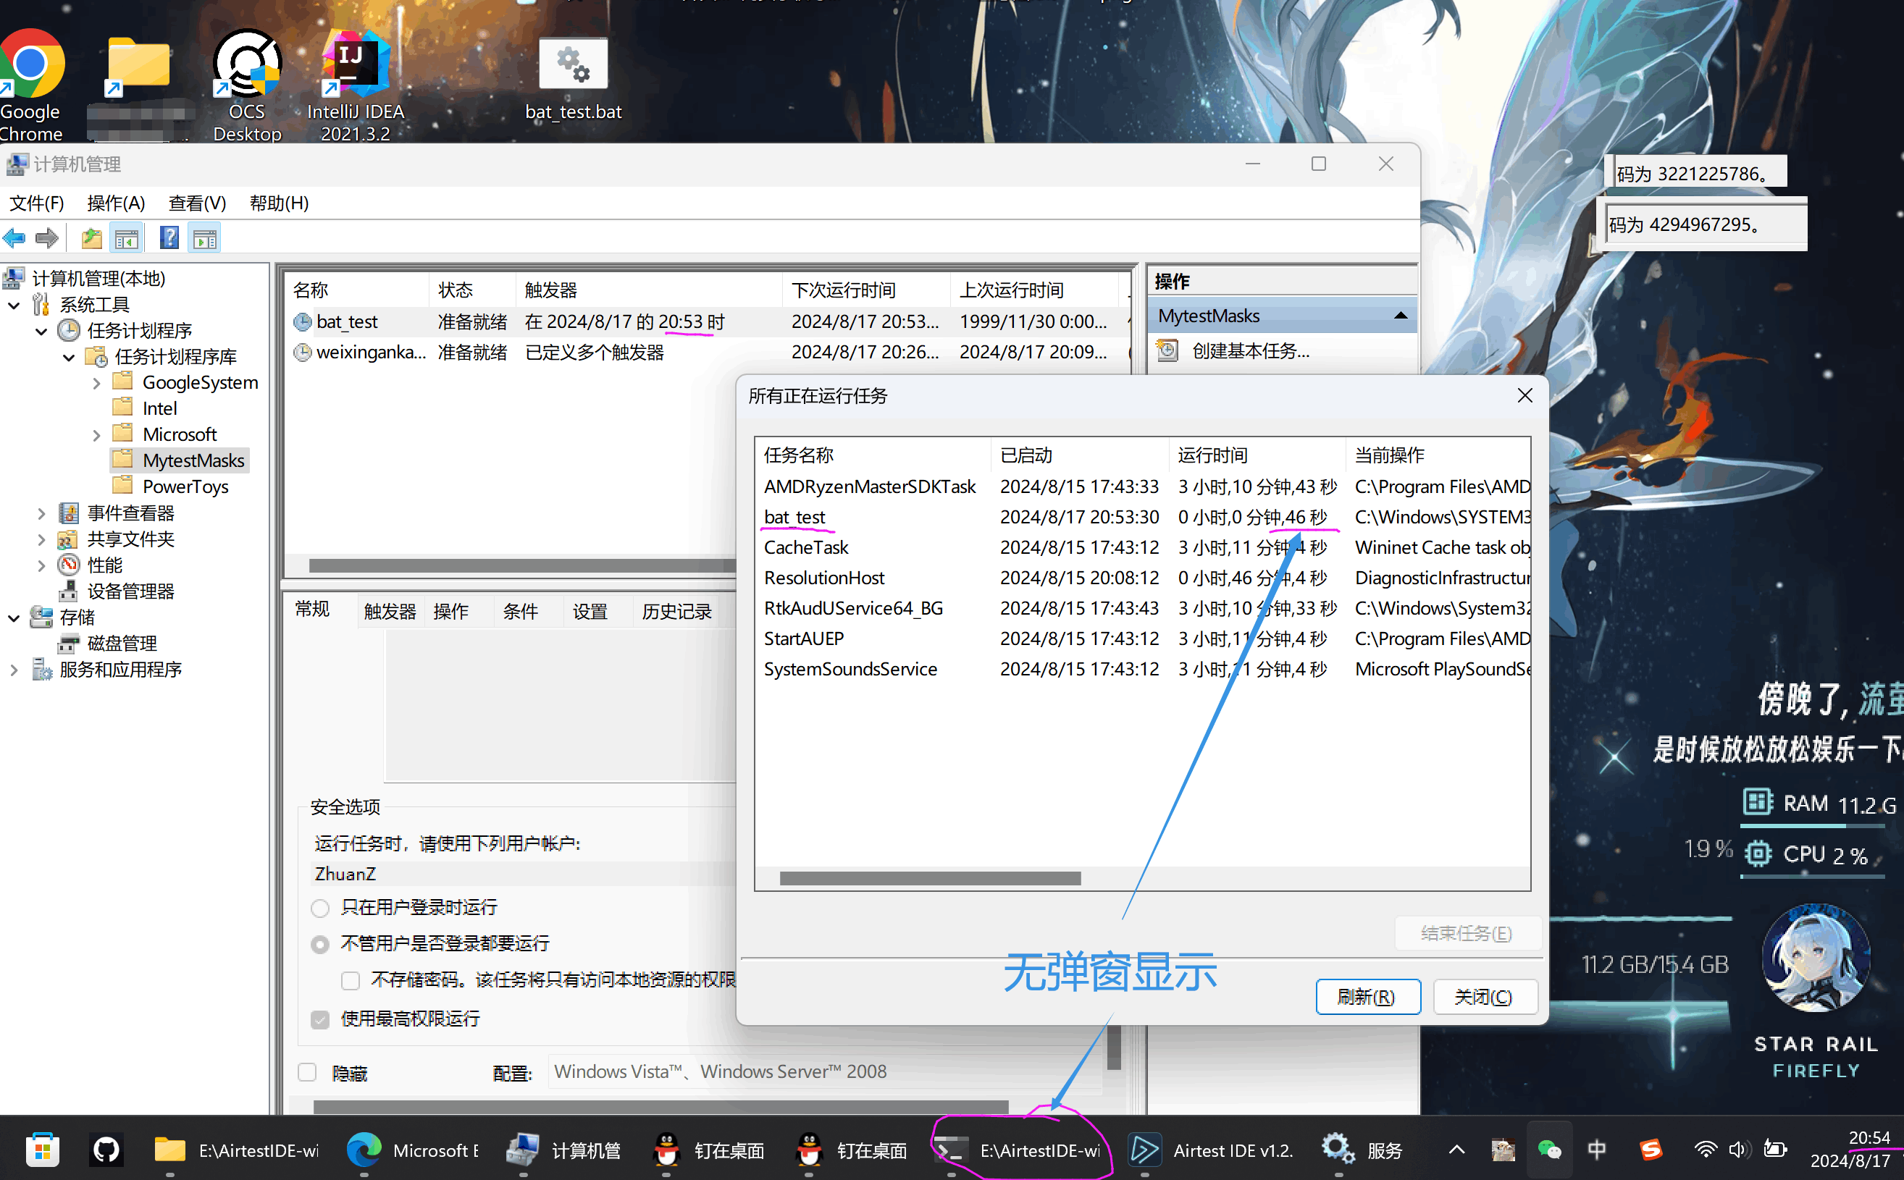Switch to terminal window E:\AirtestIDE taskbar item
Image resolution: width=1904 pixels, height=1180 pixels.
[x=1018, y=1150]
